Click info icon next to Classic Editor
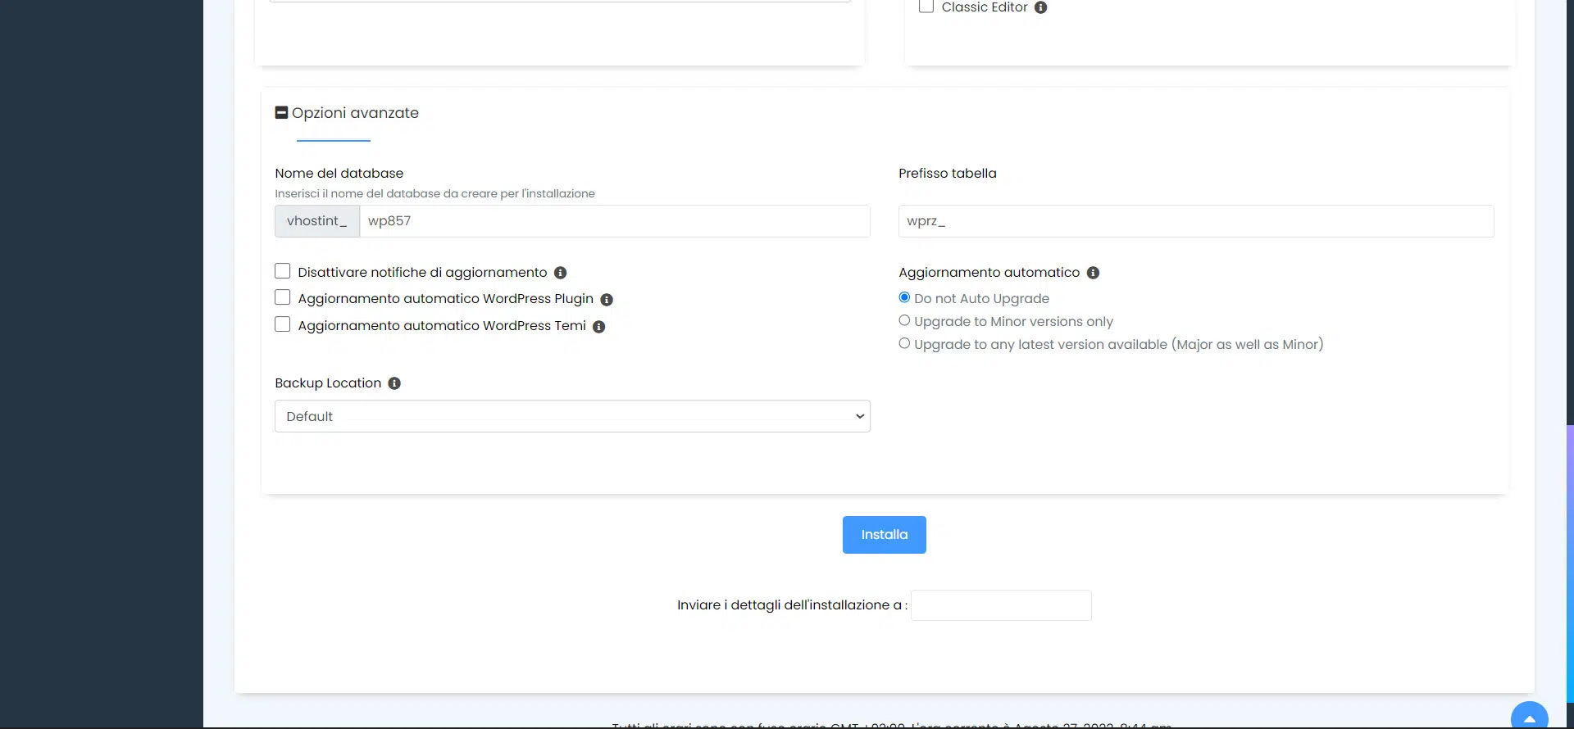1574x729 pixels. tap(1040, 7)
